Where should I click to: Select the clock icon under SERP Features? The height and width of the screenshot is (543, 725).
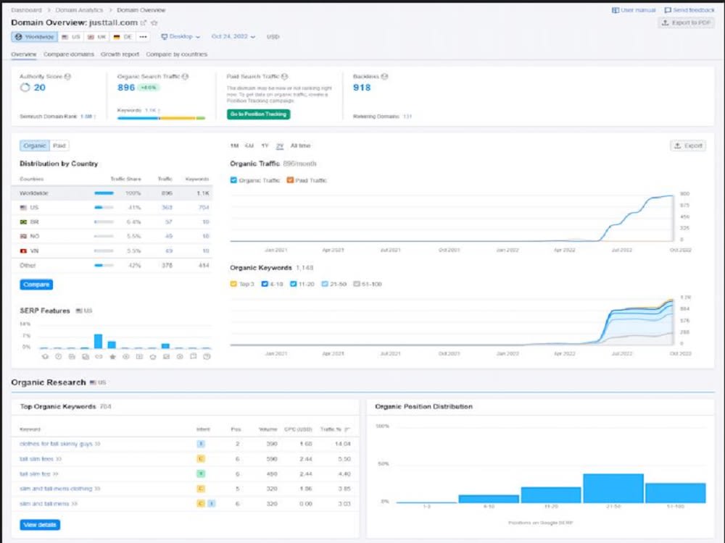pos(58,356)
